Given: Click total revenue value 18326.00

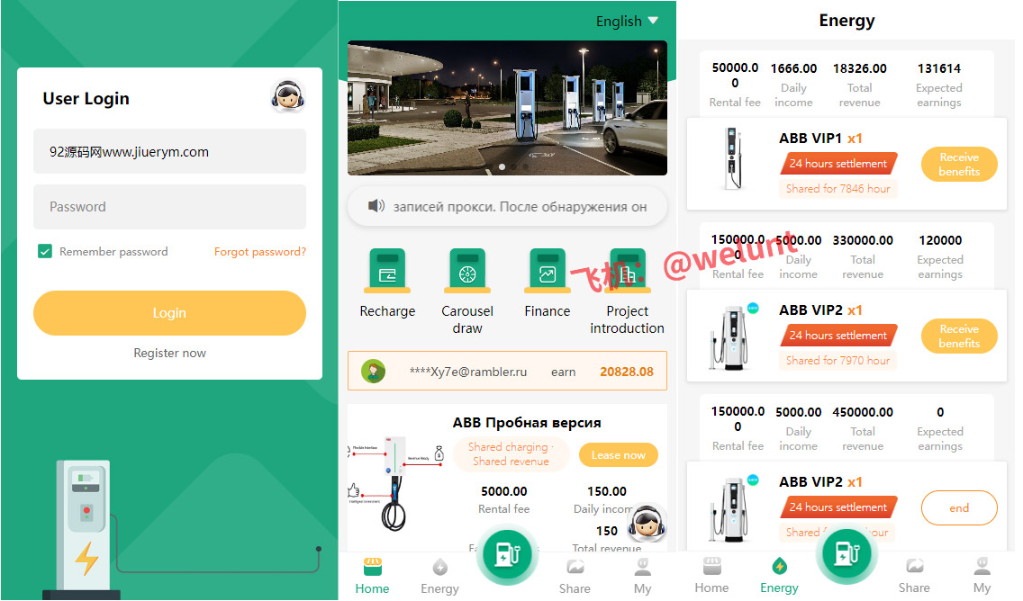Looking at the screenshot, I should click(859, 68).
